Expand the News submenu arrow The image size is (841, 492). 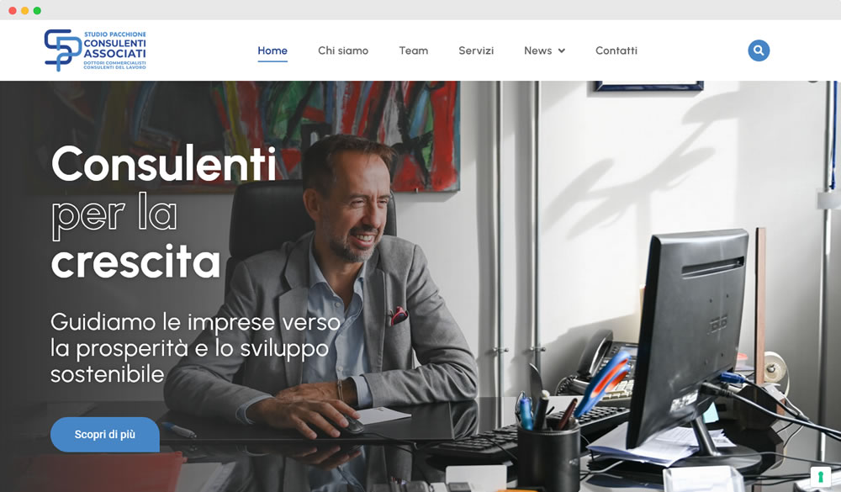(x=562, y=51)
